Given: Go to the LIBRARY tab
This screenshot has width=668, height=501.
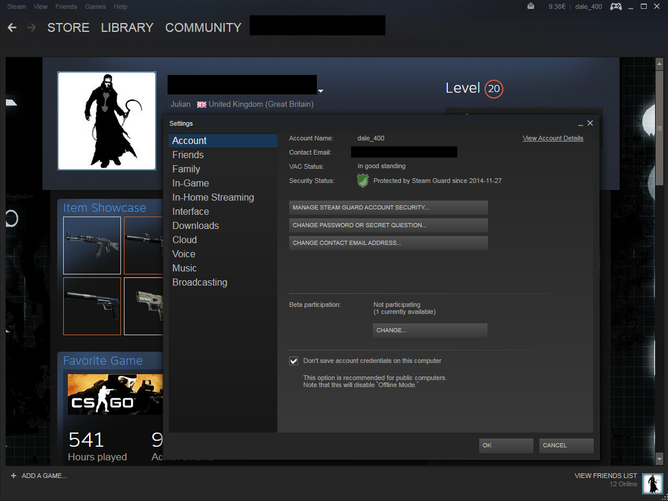Looking at the screenshot, I should coord(127,28).
